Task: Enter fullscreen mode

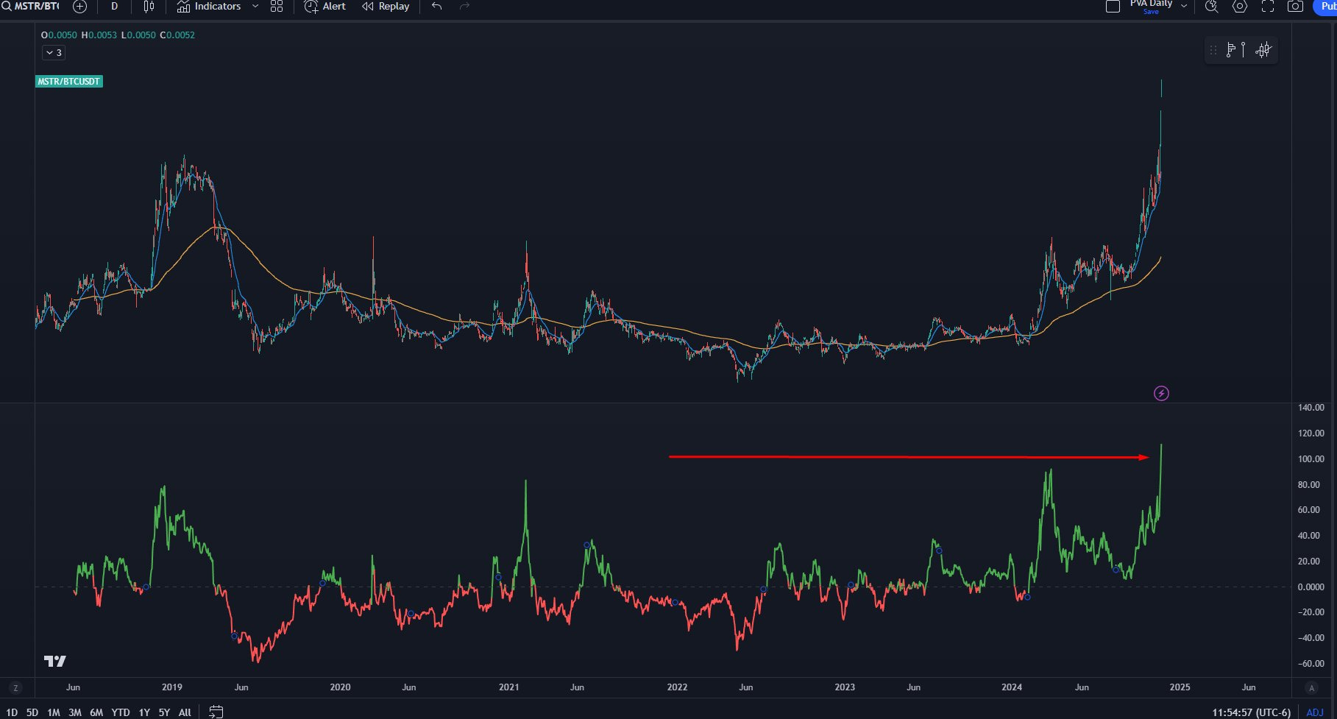Action: coord(1268,7)
